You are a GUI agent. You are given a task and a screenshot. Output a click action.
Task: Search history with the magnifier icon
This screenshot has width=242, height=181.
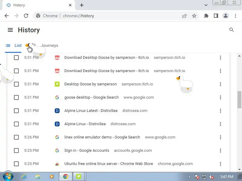tap(231, 30)
